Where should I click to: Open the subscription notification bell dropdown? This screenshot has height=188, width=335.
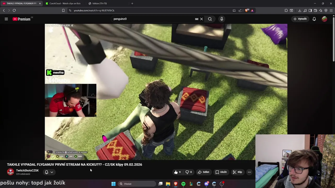[49, 172]
